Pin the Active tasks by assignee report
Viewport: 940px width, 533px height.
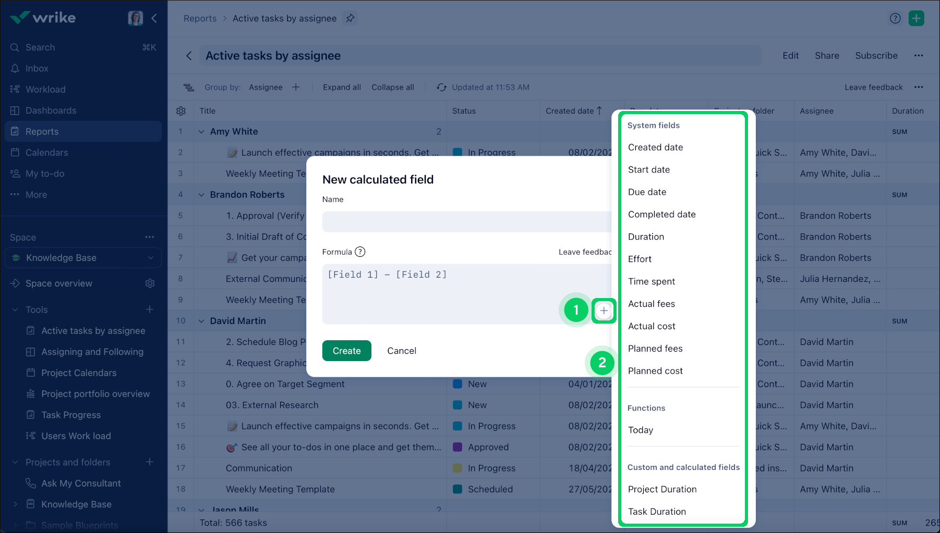pyautogui.click(x=350, y=18)
